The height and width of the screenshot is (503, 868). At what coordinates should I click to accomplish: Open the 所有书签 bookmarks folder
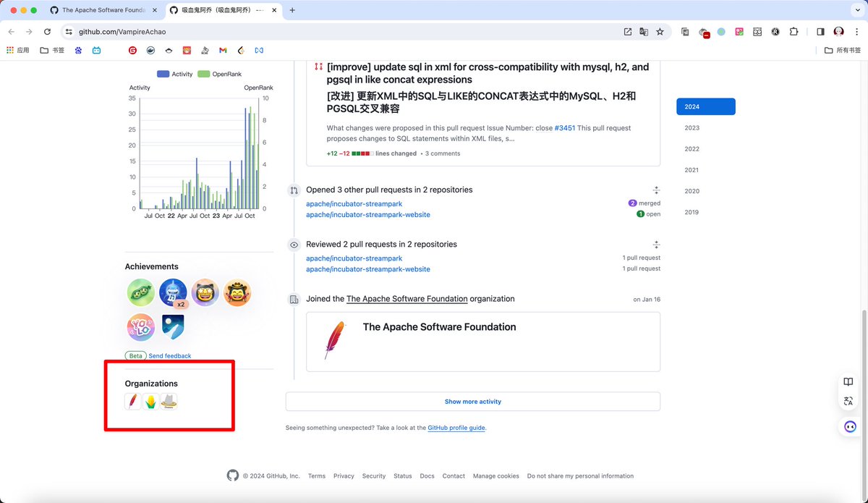coord(843,50)
